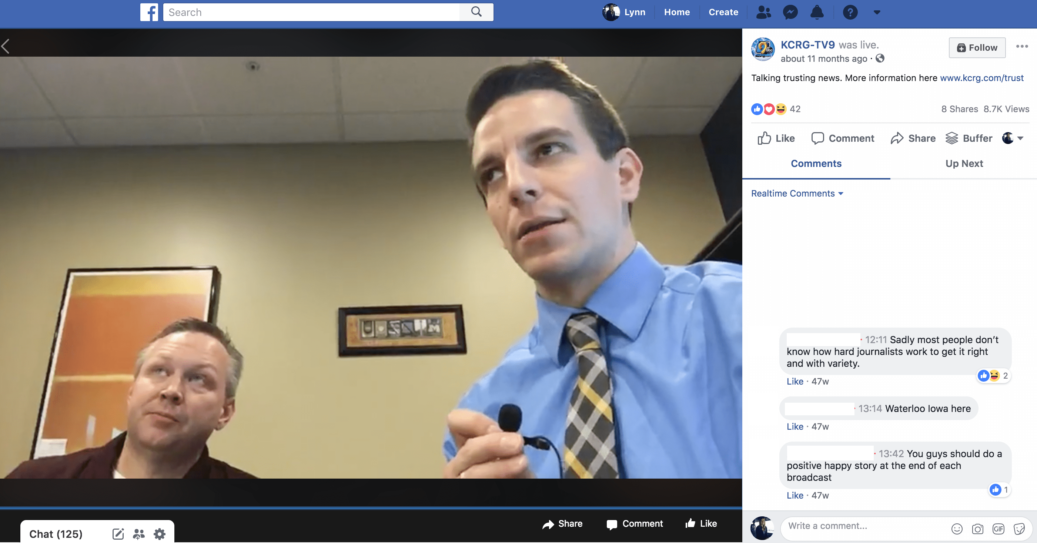Click the Comment button below the video
The height and width of the screenshot is (543, 1037).
tap(635, 524)
